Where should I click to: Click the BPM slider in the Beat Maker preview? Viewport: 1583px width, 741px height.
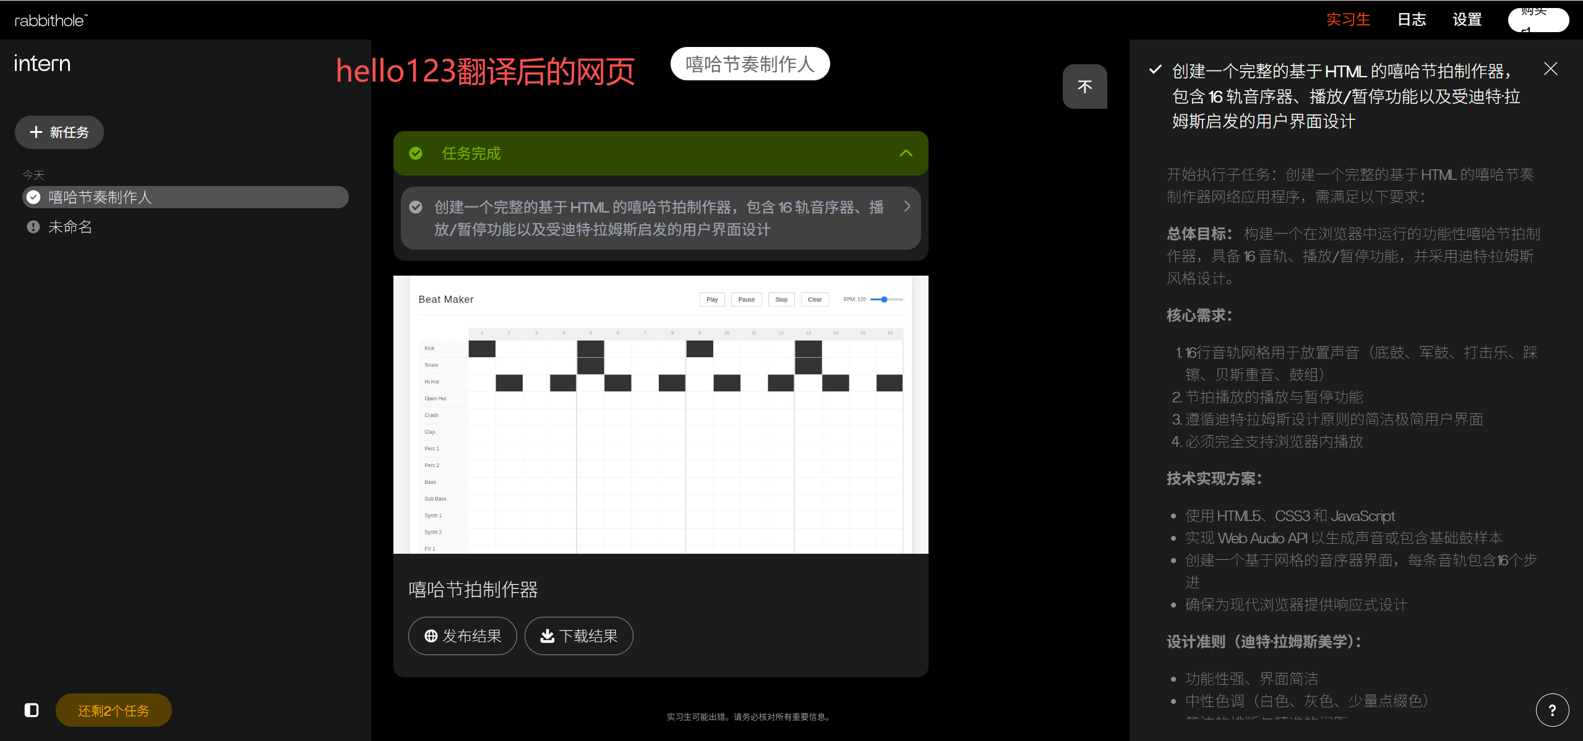coord(885,299)
